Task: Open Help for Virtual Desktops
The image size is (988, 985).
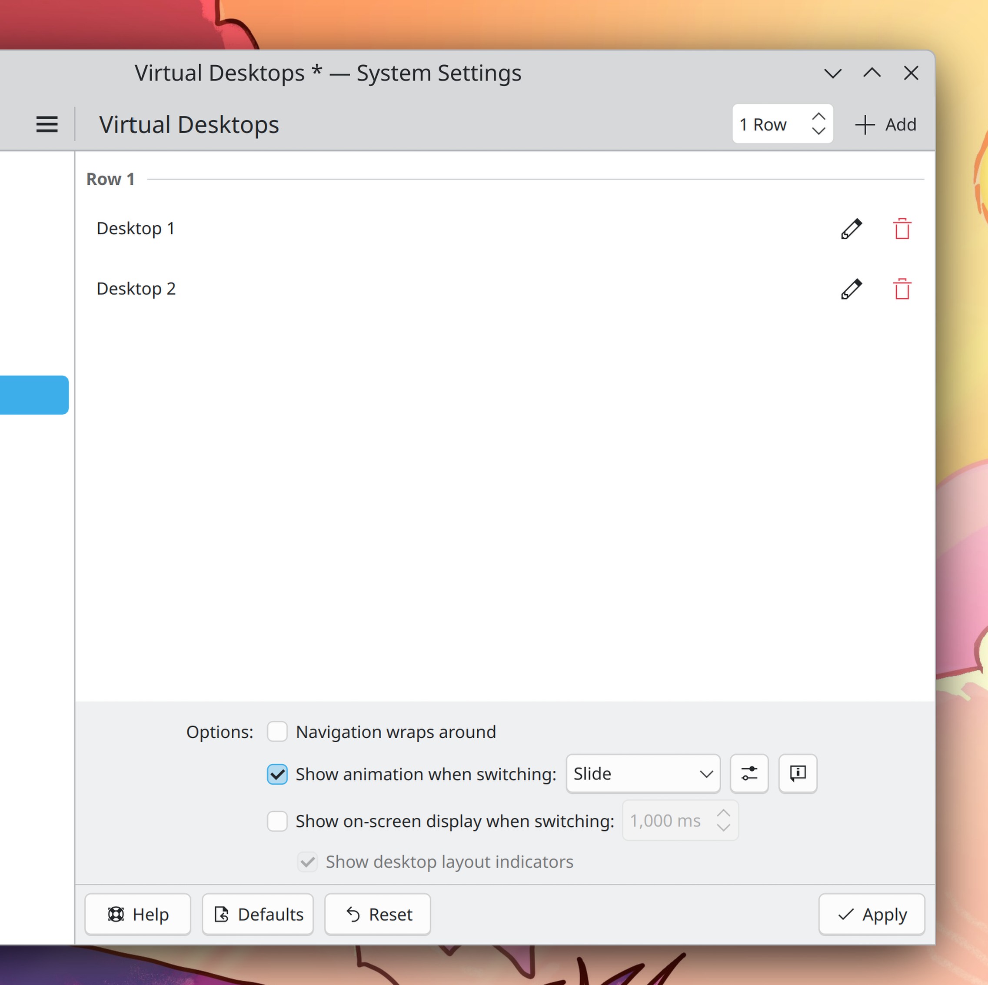Action: pos(137,915)
